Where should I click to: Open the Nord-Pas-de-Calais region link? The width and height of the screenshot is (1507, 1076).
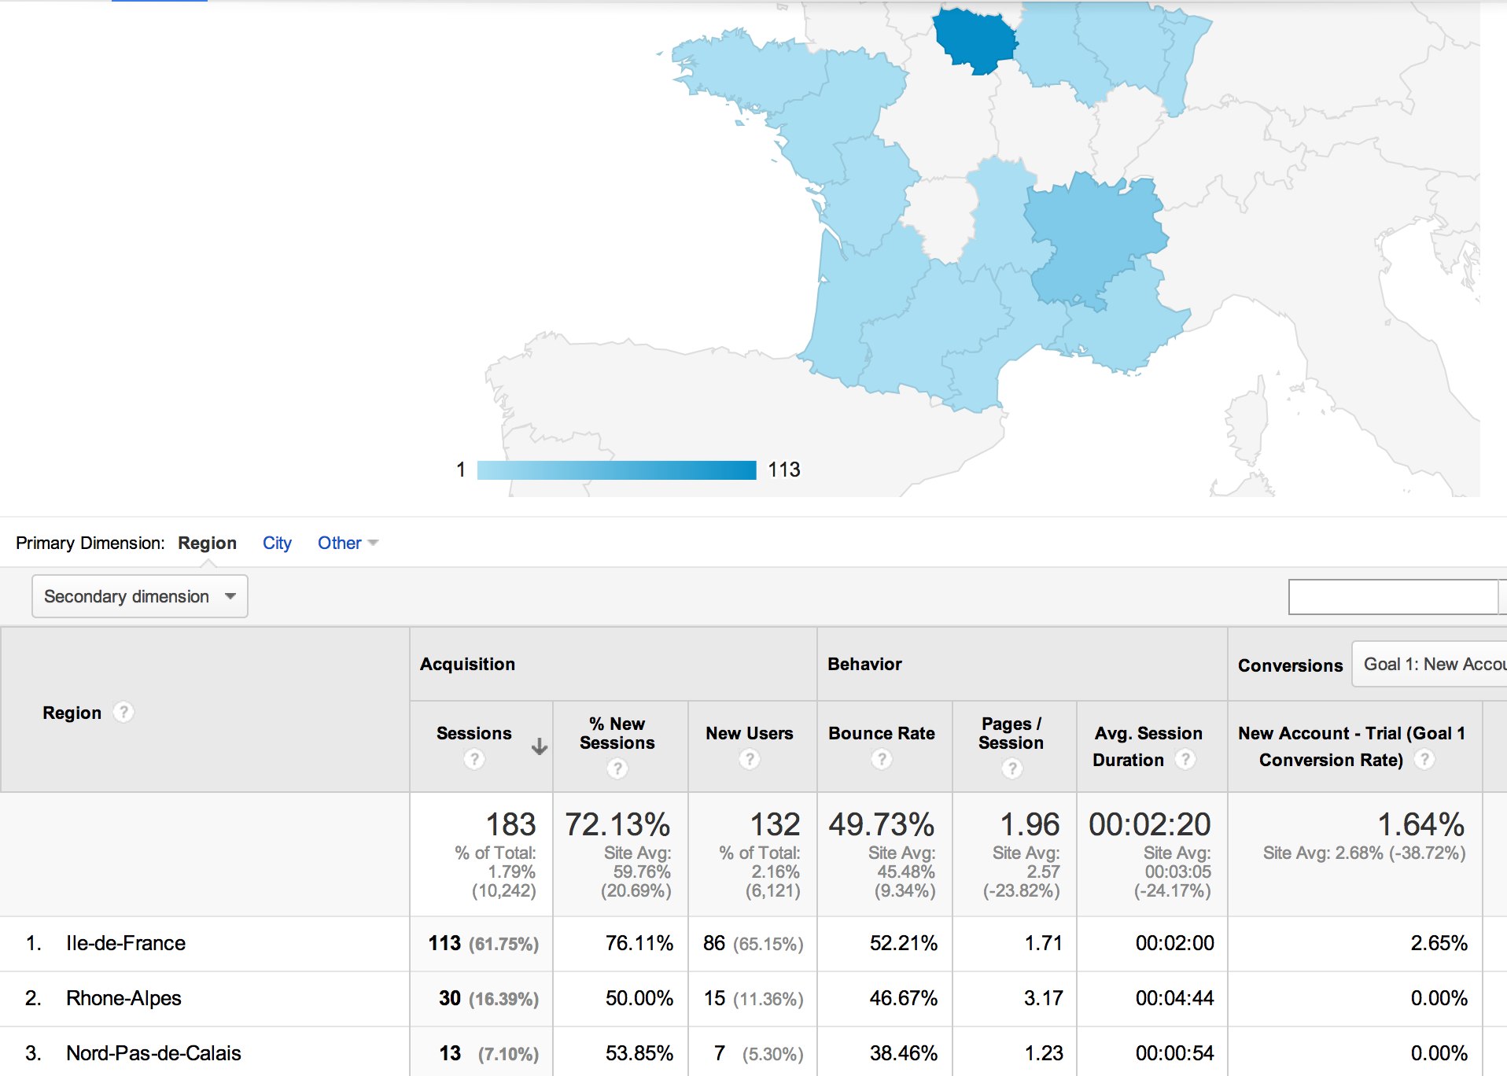click(153, 1053)
